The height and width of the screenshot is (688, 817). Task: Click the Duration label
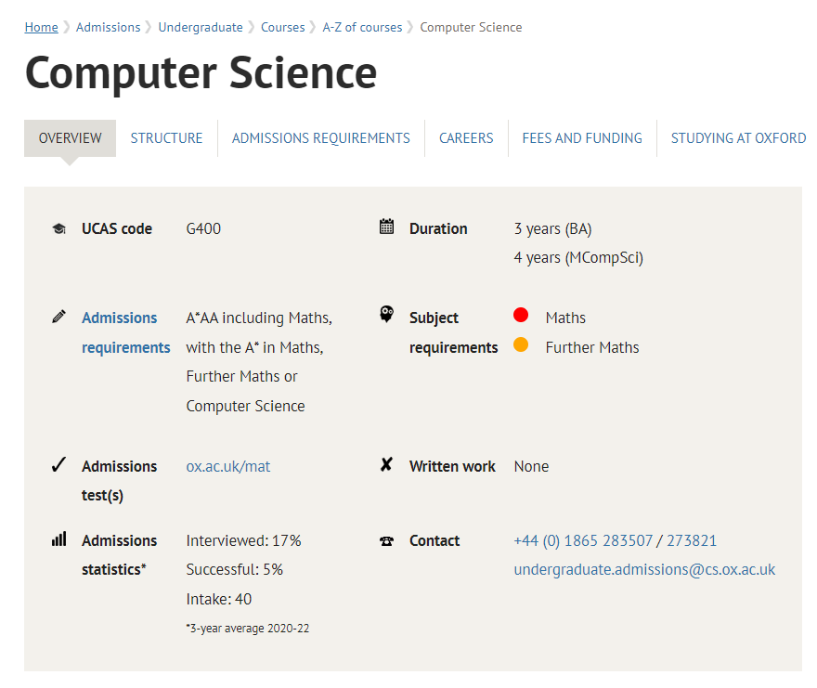pos(438,228)
